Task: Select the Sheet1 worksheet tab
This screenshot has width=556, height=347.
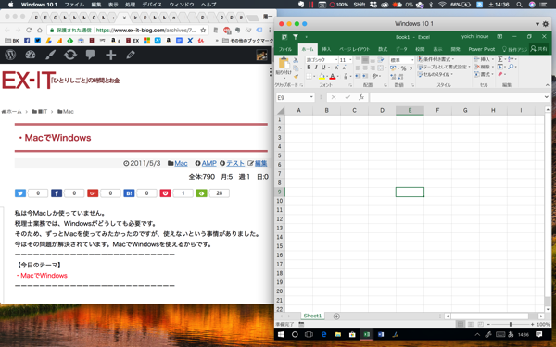Action: [312, 316]
